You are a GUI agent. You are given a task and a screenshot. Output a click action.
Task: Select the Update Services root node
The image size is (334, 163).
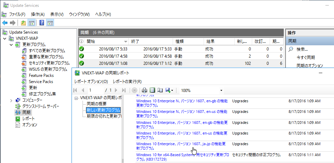(x=23, y=32)
